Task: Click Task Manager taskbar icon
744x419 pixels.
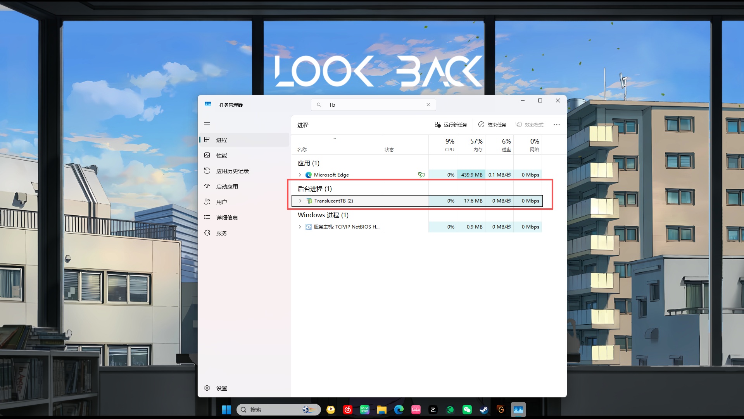Action: click(518, 410)
